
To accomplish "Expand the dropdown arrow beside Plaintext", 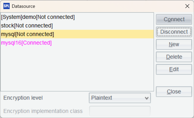I will 146,98.
